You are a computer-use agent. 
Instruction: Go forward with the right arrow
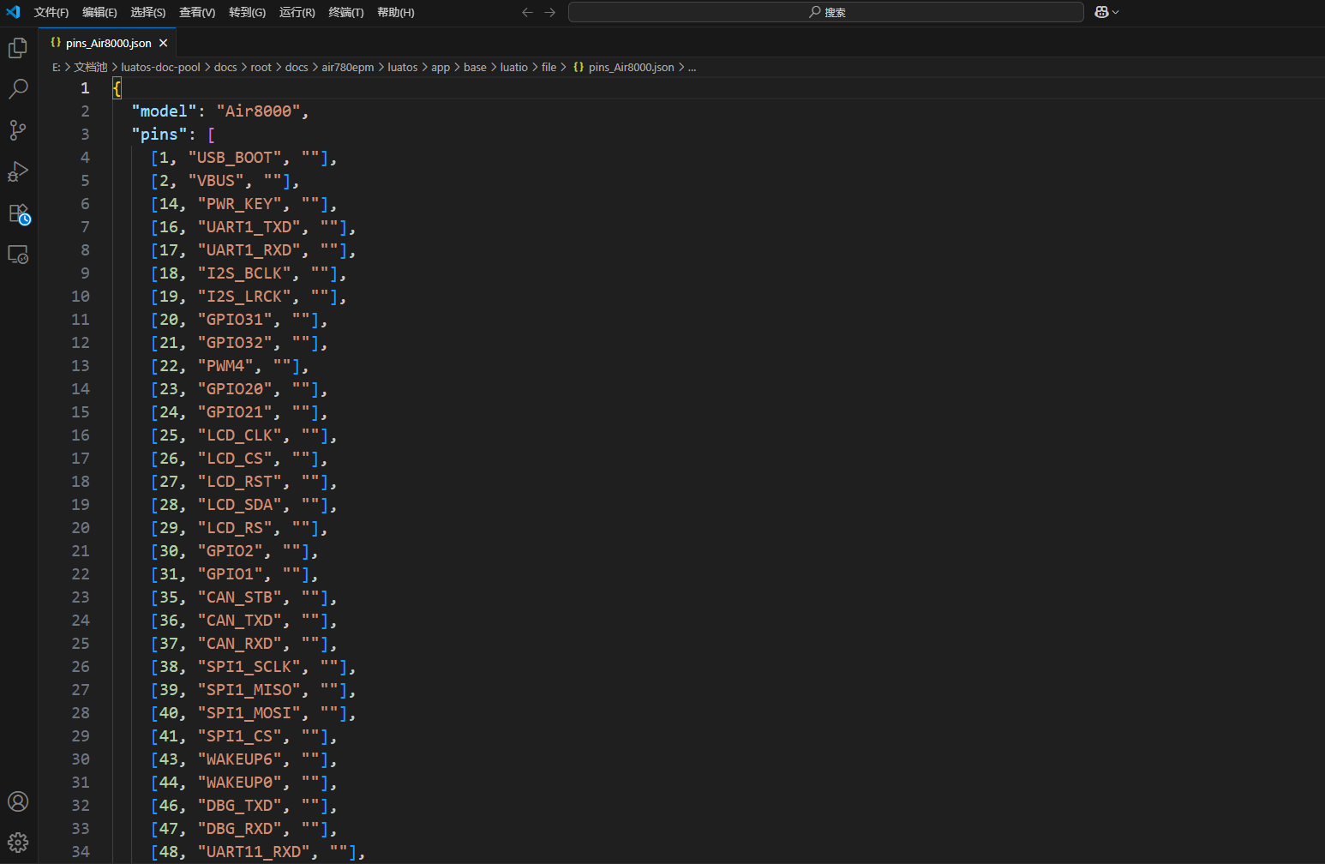(x=550, y=12)
